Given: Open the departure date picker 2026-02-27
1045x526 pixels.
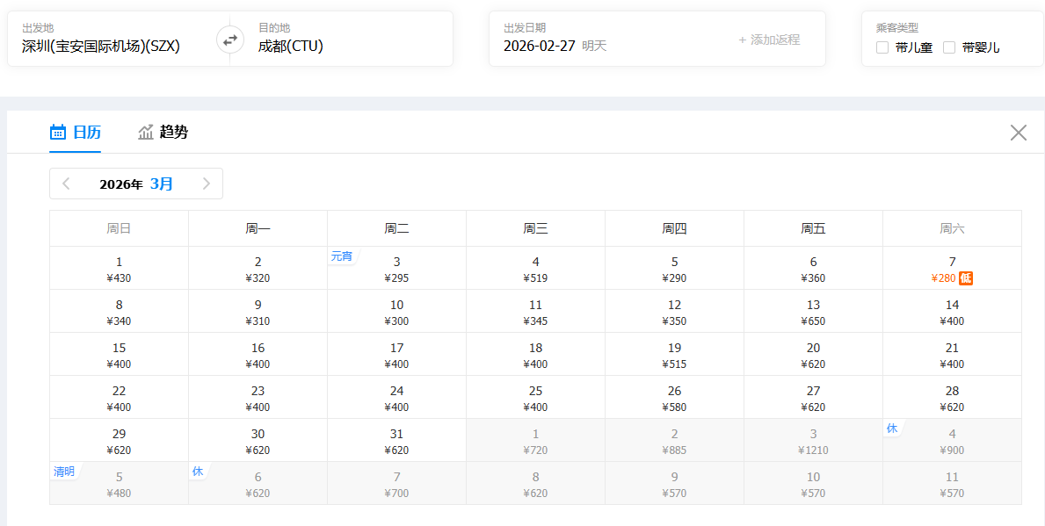Looking at the screenshot, I should pyautogui.click(x=539, y=46).
